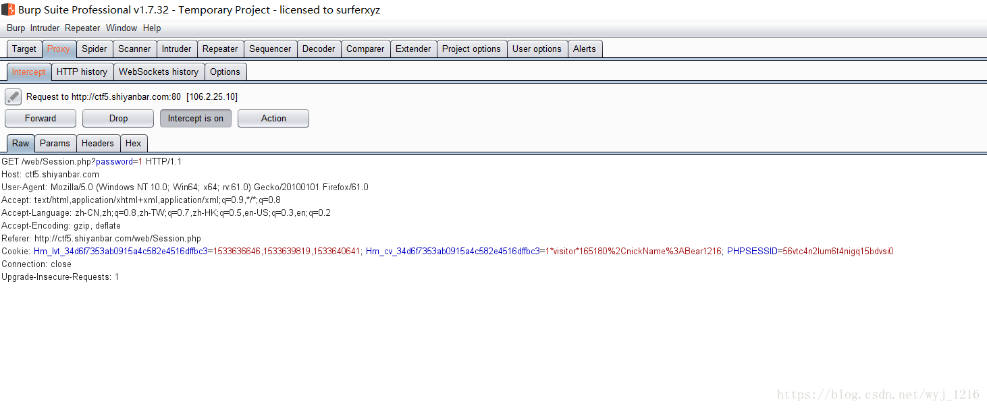Click the Accept: text/html header line

point(141,200)
